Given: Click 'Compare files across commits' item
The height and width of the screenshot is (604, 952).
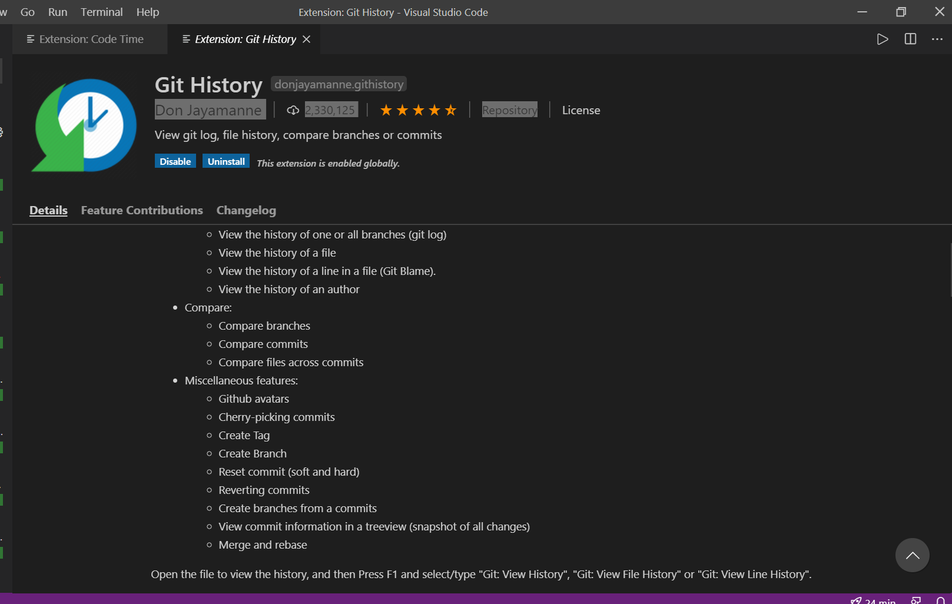Looking at the screenshot, I should click(291, 362).
